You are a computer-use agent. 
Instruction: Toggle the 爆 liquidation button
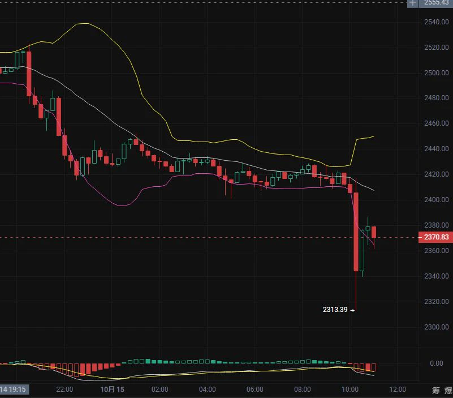448,390
